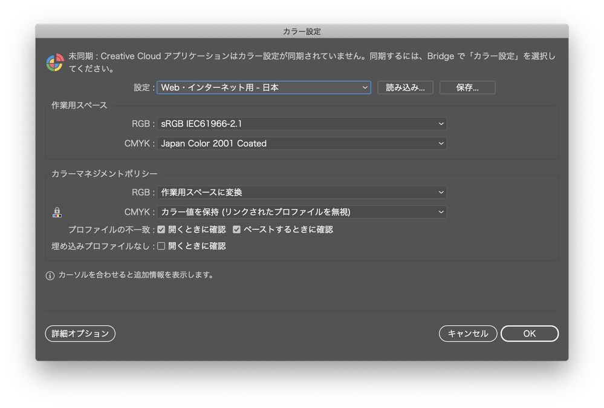
Task: Click the lock icon beside the CMYK policy
Action: tap(57, 212)
